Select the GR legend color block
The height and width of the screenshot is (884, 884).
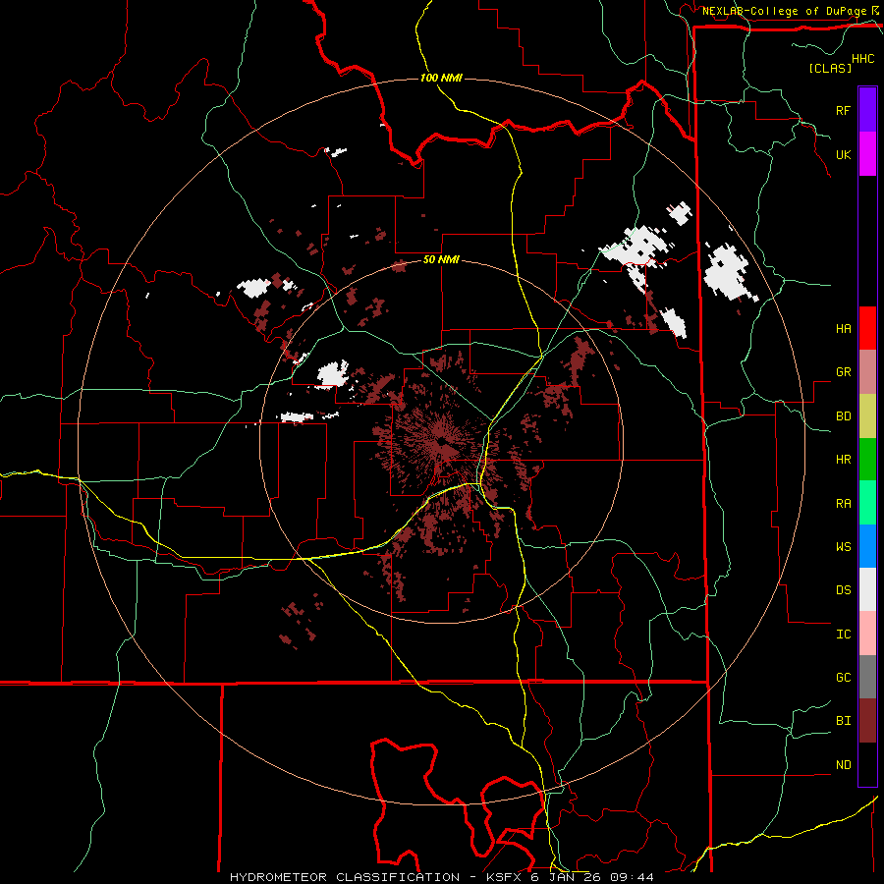(867, 372)
